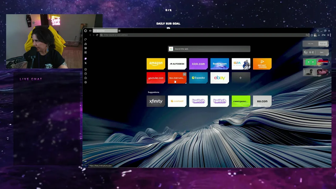Click the DAILY SUB GOAL text
Screen dimensions: 336x189
point(168,24)
